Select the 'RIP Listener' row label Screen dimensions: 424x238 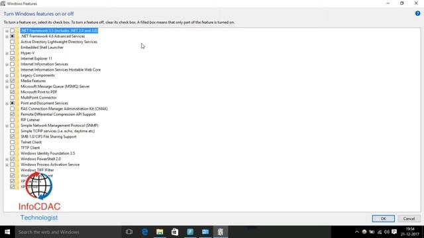(30, 120)
